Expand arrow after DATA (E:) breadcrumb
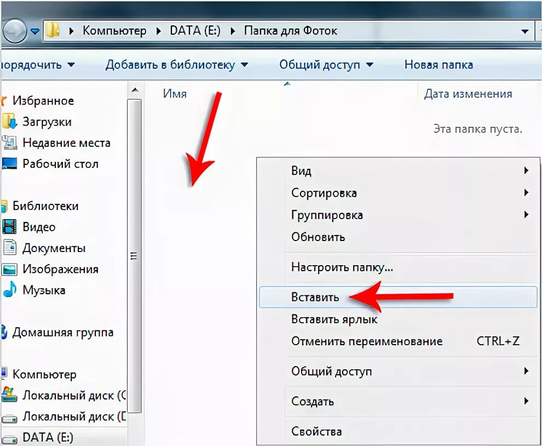Image resolution: width=542 pixels, height=446 pixels. tap(233, 31)
